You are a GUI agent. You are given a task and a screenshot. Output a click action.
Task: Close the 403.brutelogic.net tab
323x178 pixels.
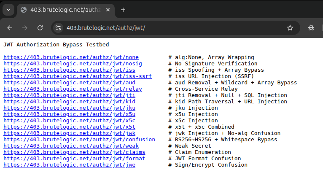click(108, 10)
